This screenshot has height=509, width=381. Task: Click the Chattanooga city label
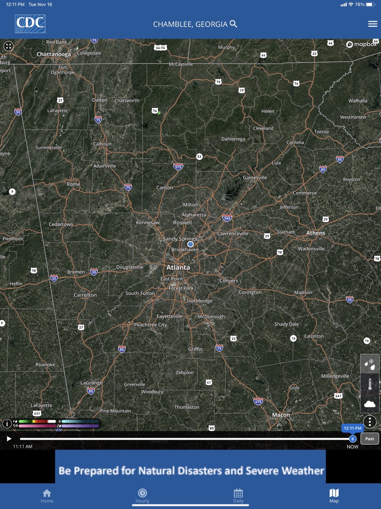pyautogui.click(x=54, y=54)
